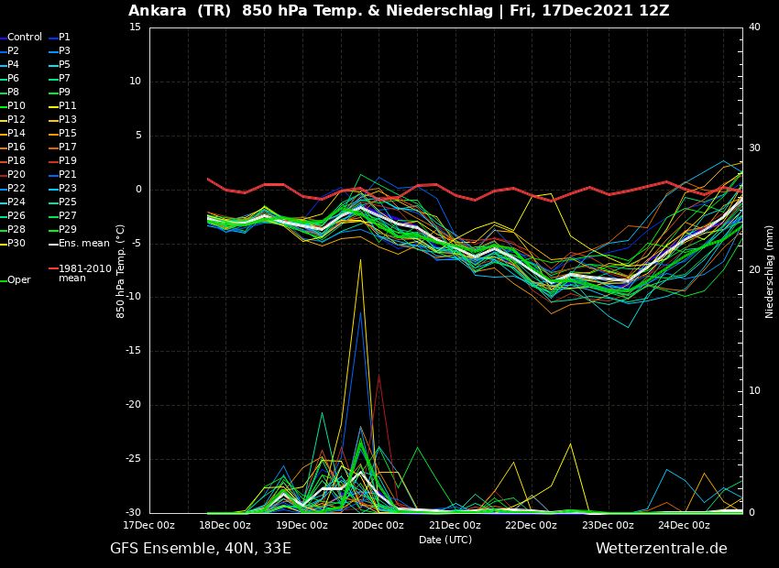Select the "17Dec 00z" date tick label
779x568 pixels.
coord(149,525)
